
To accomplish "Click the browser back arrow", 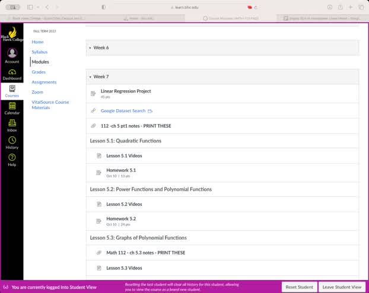I will tap(46, 7).
